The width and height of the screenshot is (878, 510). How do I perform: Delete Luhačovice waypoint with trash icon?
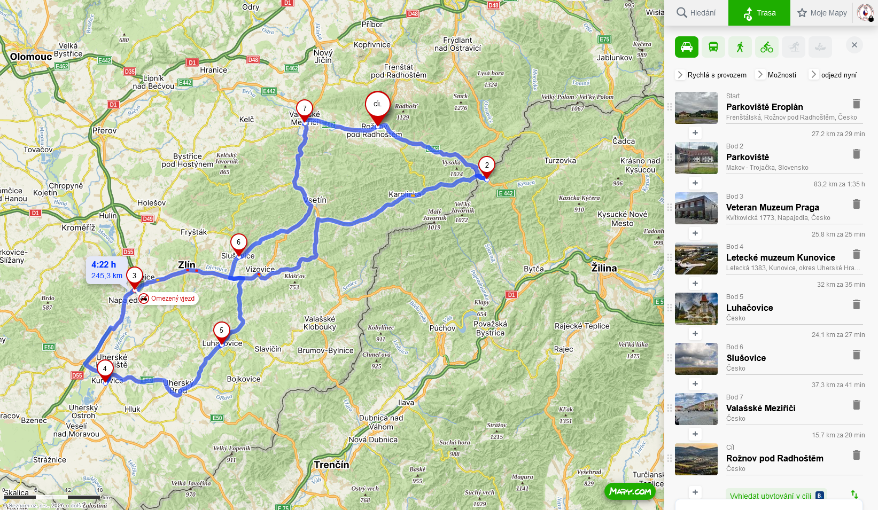pyautogui.click(x=856, y=304)
